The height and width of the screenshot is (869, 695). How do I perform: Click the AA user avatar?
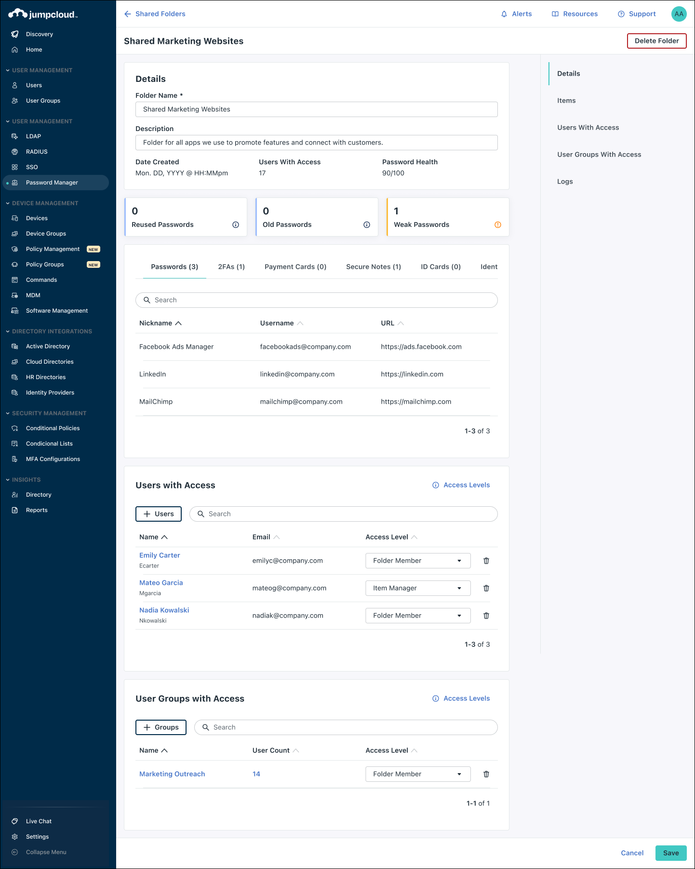click(x=679, y=14)
